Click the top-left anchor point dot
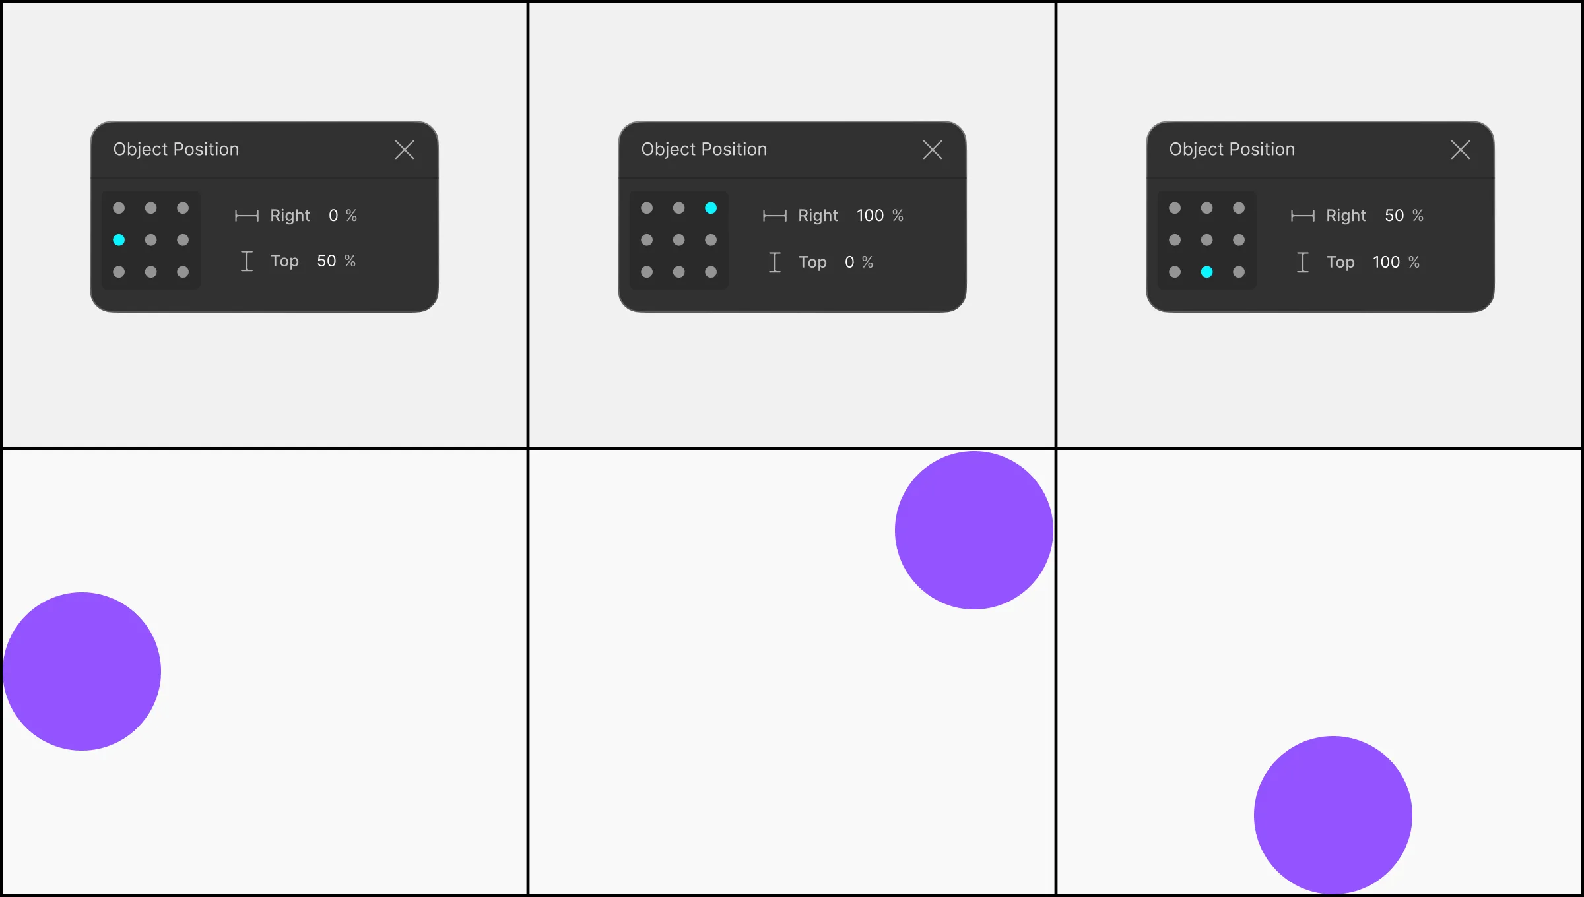 pos(119,206)
